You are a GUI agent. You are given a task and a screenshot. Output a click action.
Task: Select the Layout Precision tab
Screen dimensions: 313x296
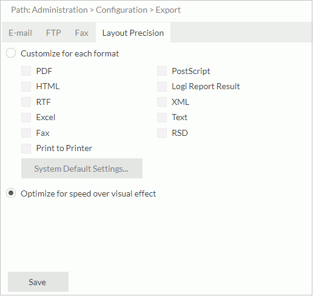133,33
